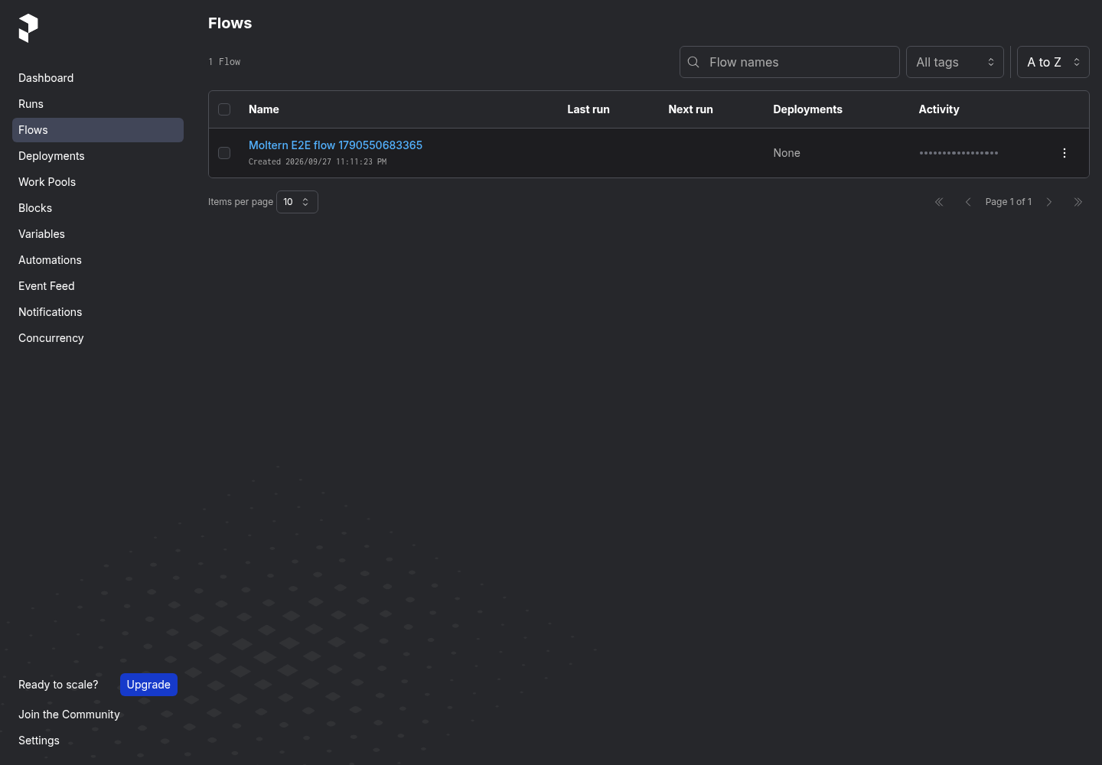
Task: Click the Ready to scale? text
Action: 58,685
